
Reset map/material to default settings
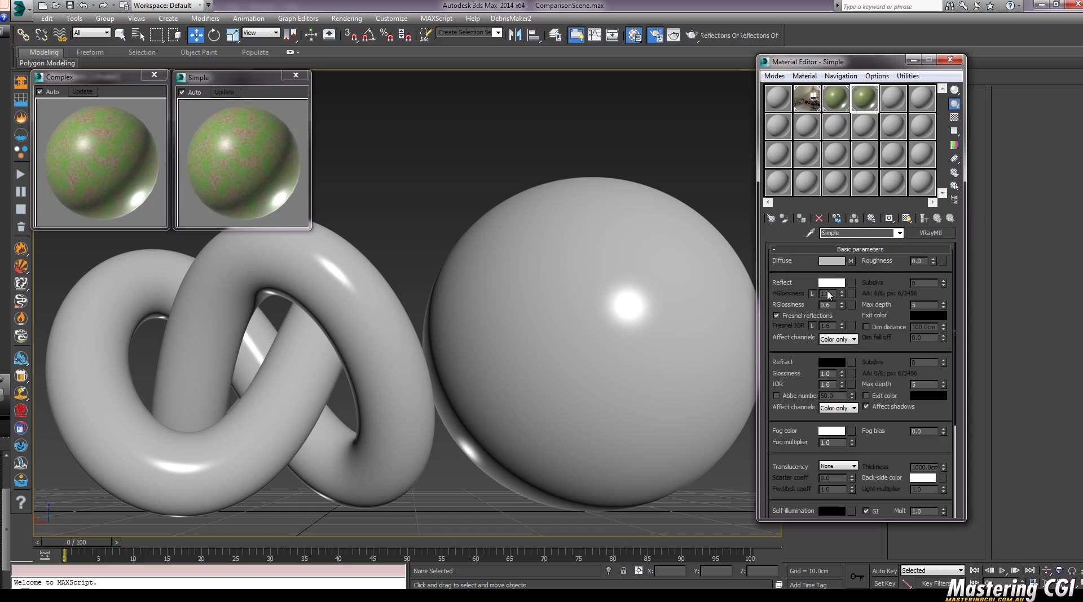point(819,219)
